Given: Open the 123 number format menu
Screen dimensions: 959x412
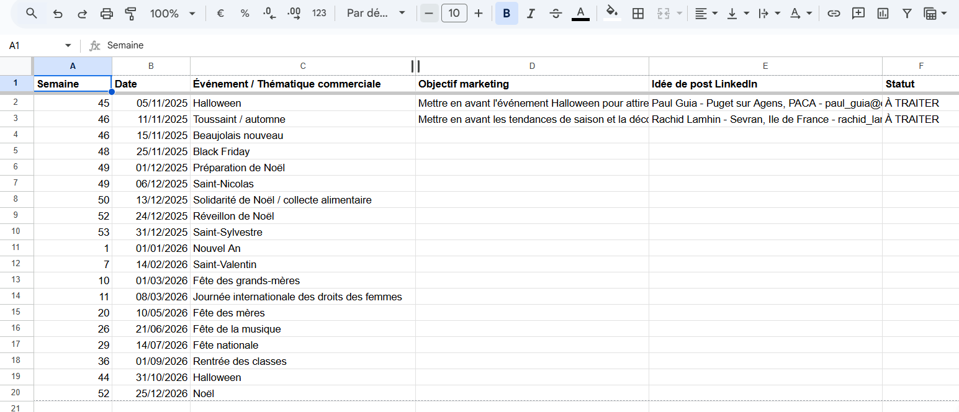Looking at the screenshot, I should click(x=319, y=14).
